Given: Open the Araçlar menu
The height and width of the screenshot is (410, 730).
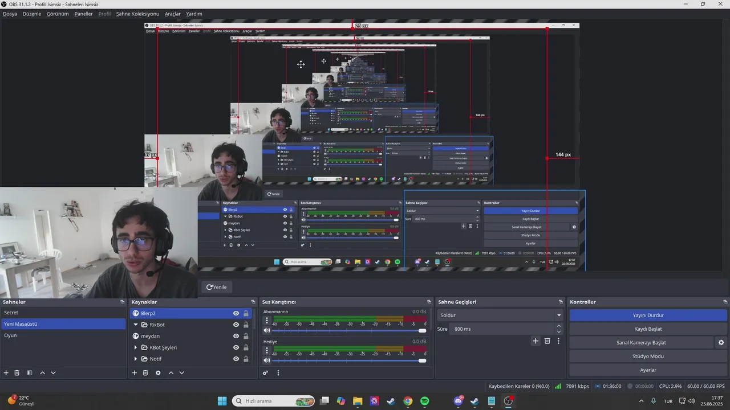Looking at the screenshot, I should pyautogui.click(x=173, y=14).
